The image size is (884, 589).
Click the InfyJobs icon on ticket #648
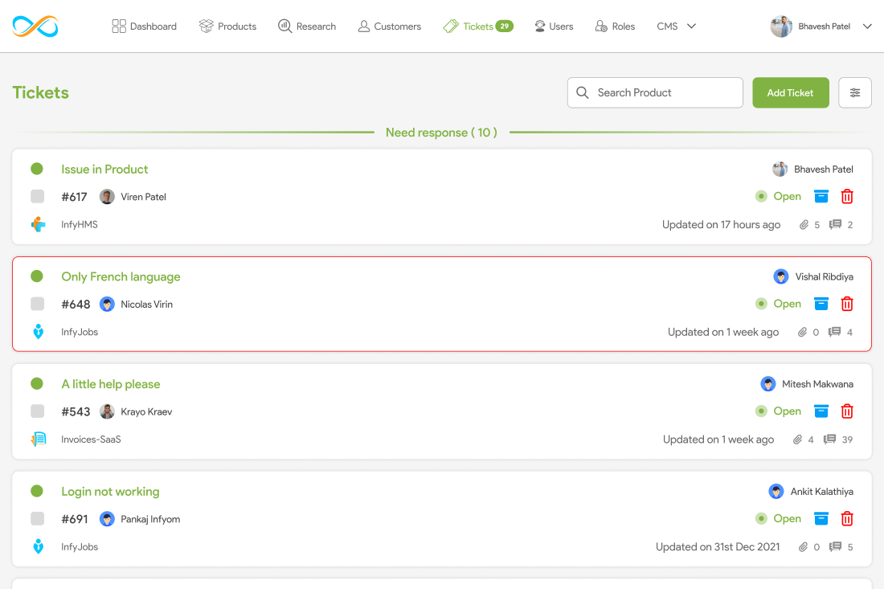point(38,331)
